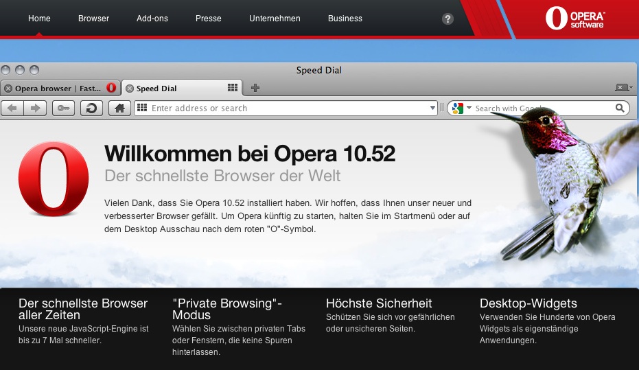Expand the address bar history dropdown
639x370 pixels.
(x=432, y=108)
